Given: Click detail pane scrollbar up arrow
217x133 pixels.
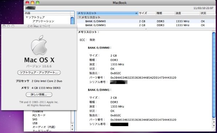Looking at the screenshot, I should point(214,122).
